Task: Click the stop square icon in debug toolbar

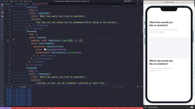Action: [x=117, y=6]
